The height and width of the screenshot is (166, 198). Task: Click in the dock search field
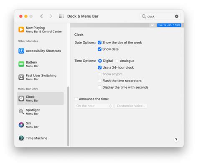pyautogui.click(x=160, y=16)
